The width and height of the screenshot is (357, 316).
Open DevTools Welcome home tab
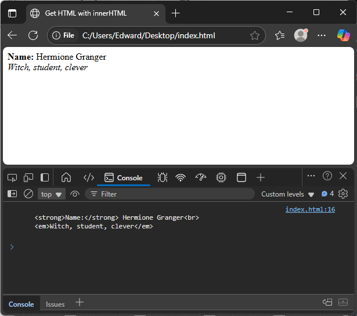pos(66,177)
